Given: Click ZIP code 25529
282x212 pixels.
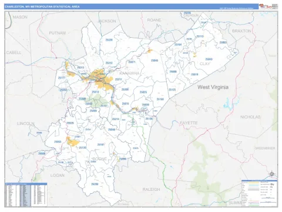Looking at the screenshot, I should pyautogui.click(x=70, y=123).
